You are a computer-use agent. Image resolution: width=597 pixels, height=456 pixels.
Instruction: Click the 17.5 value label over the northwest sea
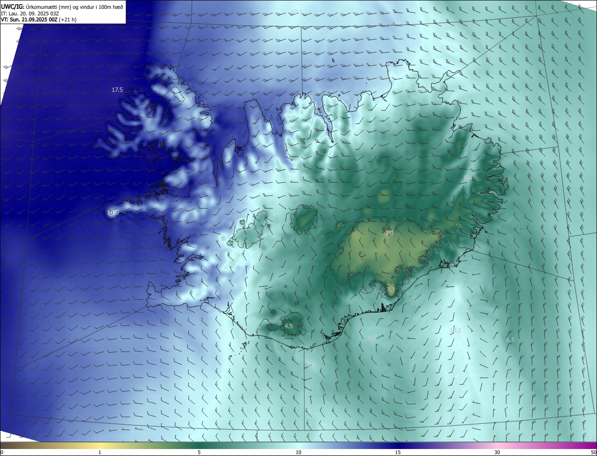click(117, 90)
